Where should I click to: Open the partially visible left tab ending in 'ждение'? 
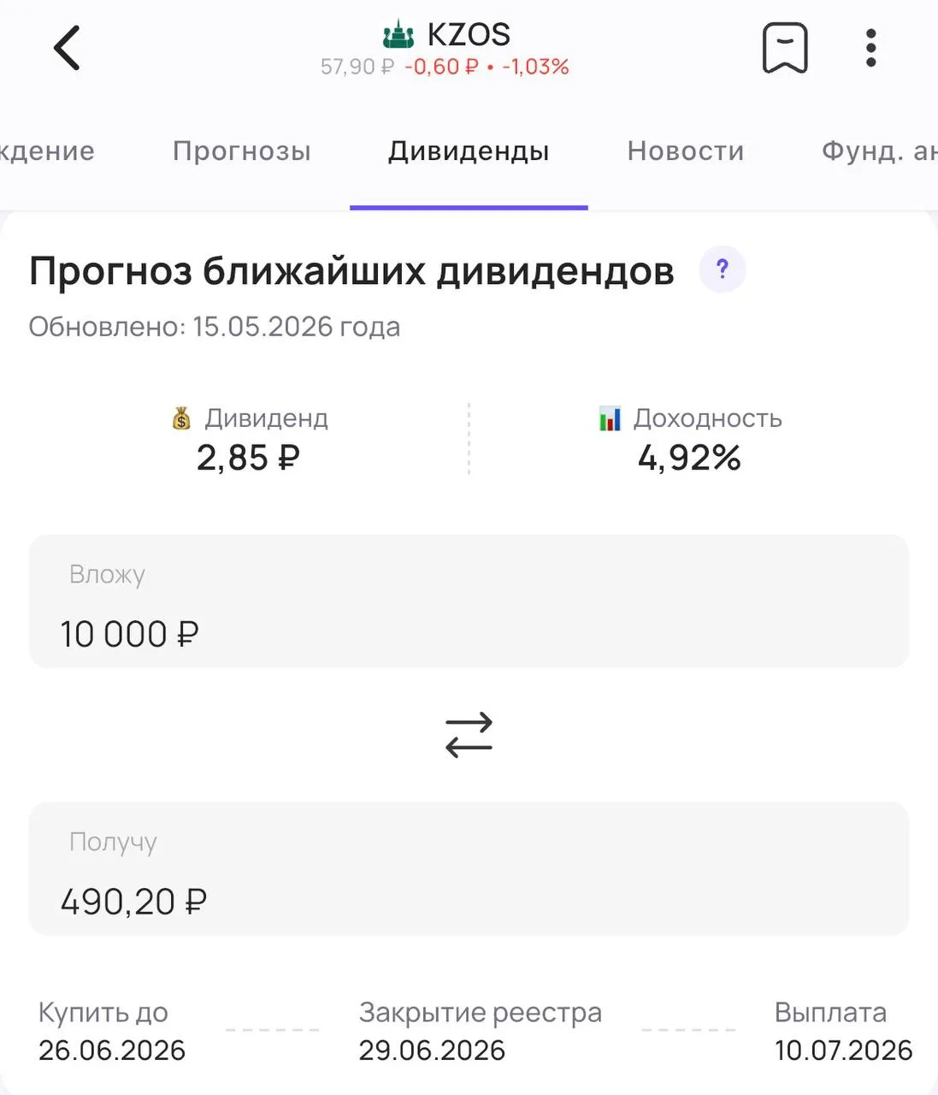47,151
